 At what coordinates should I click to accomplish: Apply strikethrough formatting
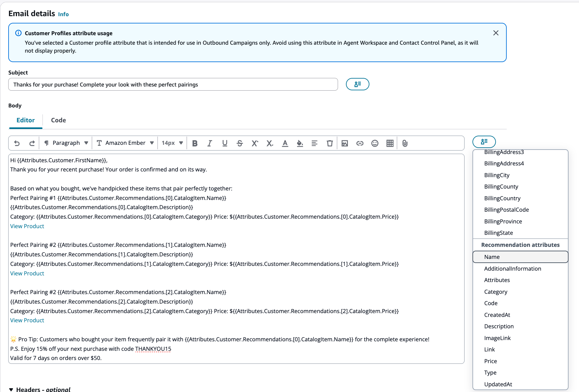pyautogui.click(x=240, y=143)
